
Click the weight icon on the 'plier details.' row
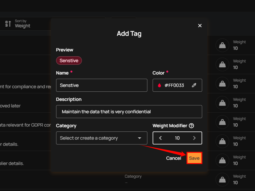222,160
